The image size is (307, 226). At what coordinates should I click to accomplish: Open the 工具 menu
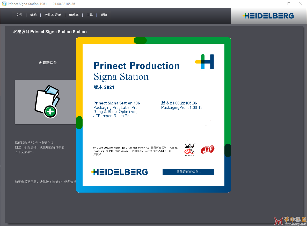[x=90, y=15]
